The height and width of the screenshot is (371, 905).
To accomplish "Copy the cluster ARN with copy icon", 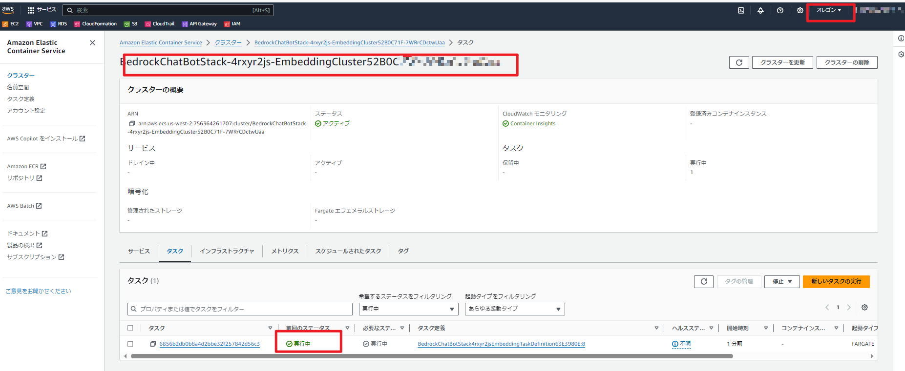I will pos(132,124).
